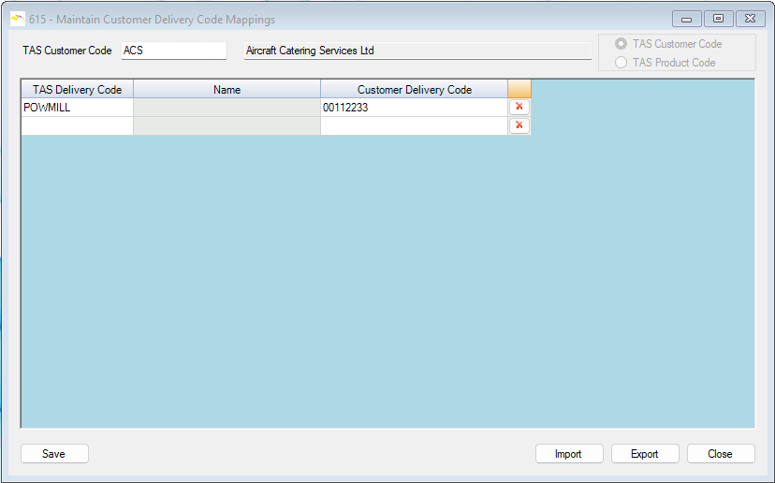Click the TAS Customer Code input field
This screenshot has width=775, height=483.
pos(174,51)
